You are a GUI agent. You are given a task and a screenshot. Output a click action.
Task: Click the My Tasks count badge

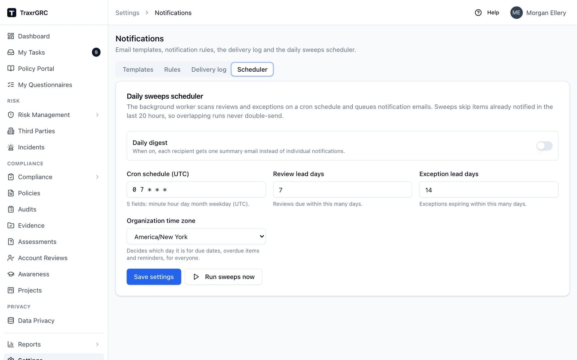[96, 52]
